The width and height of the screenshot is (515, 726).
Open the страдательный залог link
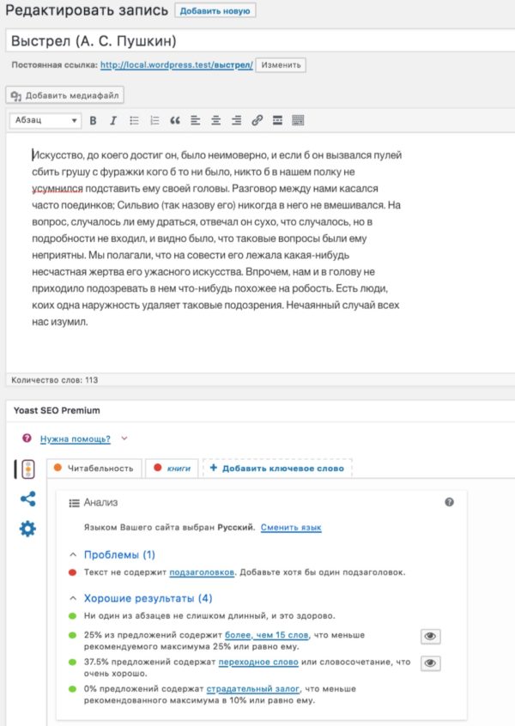point(253,688)
